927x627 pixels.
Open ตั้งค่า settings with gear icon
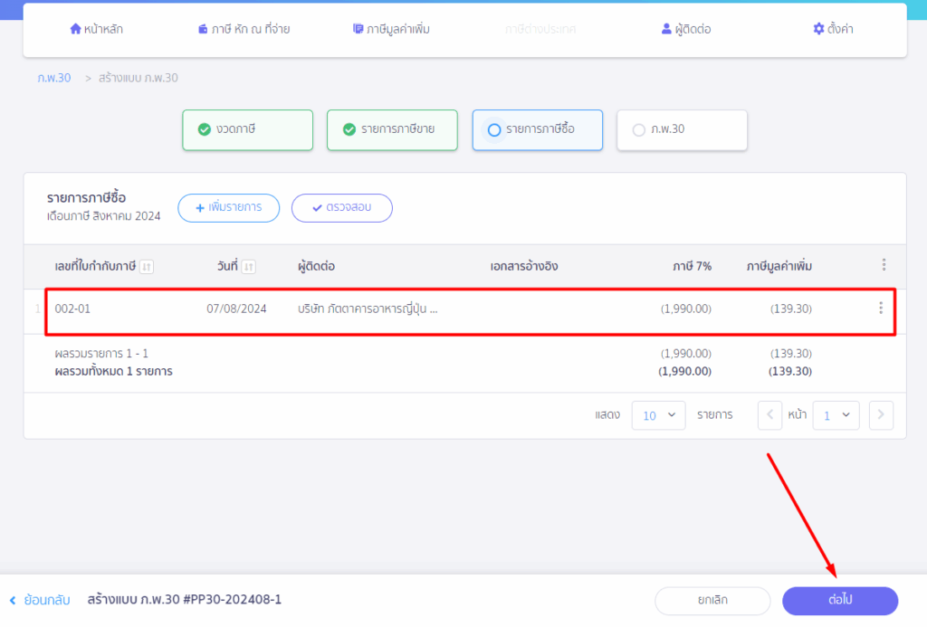pyautogui.click(x=833, y=29)
